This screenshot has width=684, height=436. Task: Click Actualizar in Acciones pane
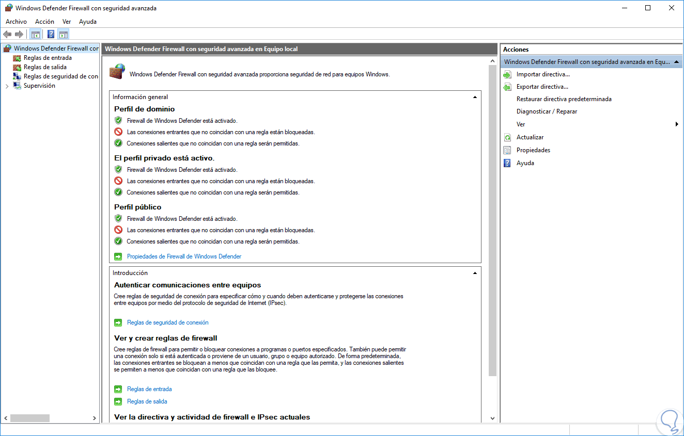(530, 137)
